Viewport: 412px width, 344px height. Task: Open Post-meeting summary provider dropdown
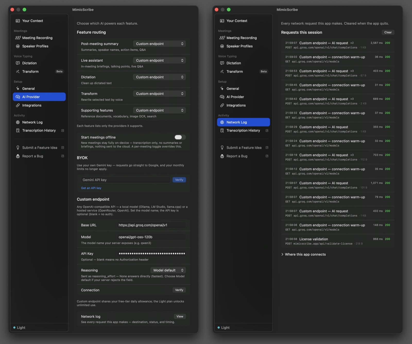click(159, 44)
